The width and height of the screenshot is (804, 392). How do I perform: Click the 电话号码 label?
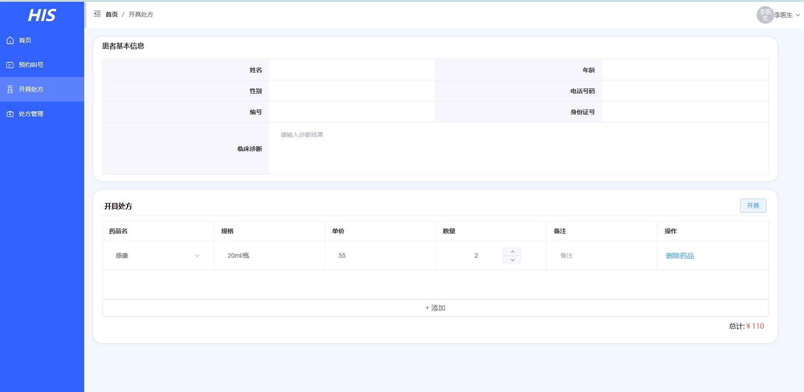[583, 91]
